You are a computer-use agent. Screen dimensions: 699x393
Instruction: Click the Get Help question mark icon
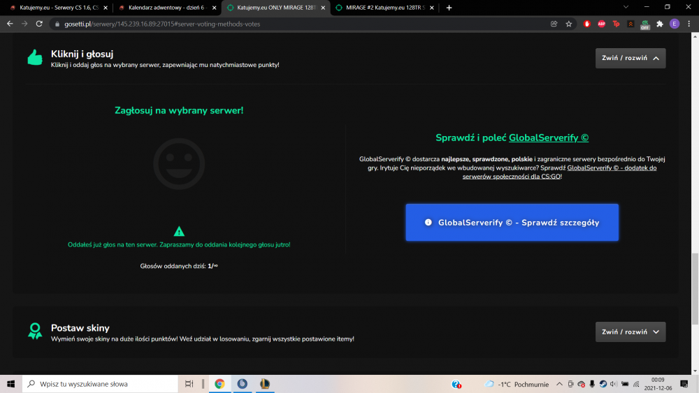[456, 384]
